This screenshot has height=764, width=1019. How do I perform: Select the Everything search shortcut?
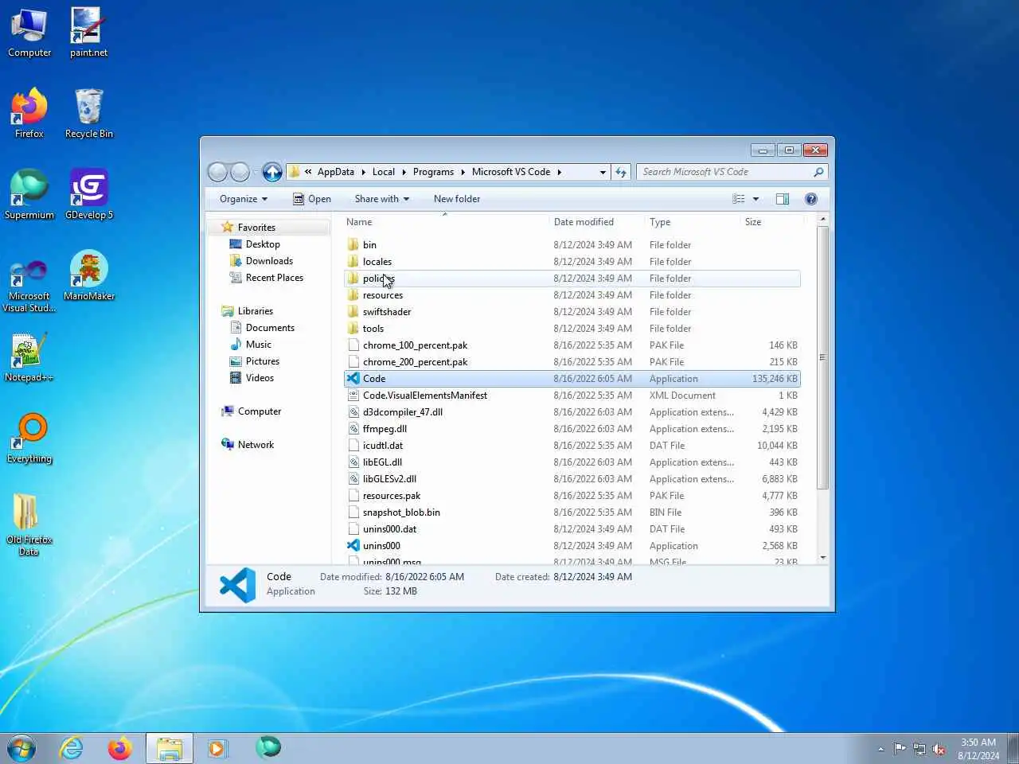click(x=29, y=439)
